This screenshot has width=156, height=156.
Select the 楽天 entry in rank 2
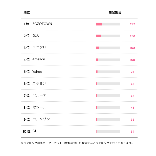coord(36,36)
